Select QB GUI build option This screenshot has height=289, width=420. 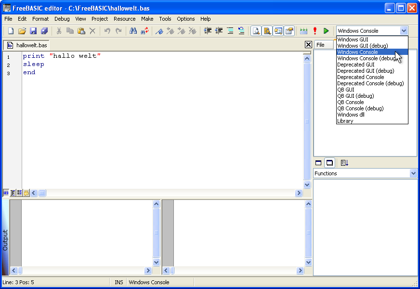[x=372, y=90]
